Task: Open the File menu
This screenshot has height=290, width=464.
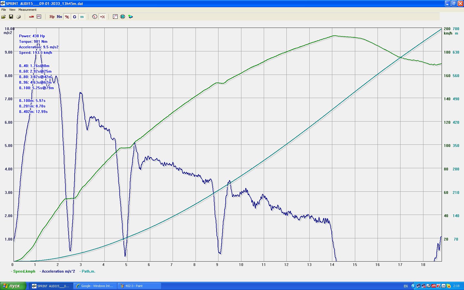Action: (x=4, y=10)
